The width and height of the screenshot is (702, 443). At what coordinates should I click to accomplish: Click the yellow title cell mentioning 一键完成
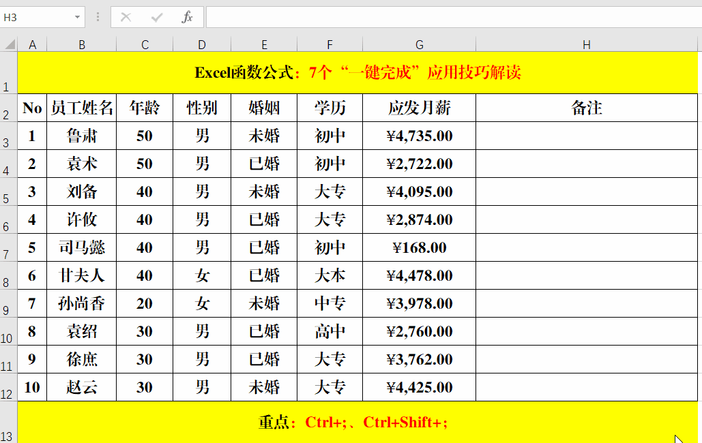click(x=351, y=72)
